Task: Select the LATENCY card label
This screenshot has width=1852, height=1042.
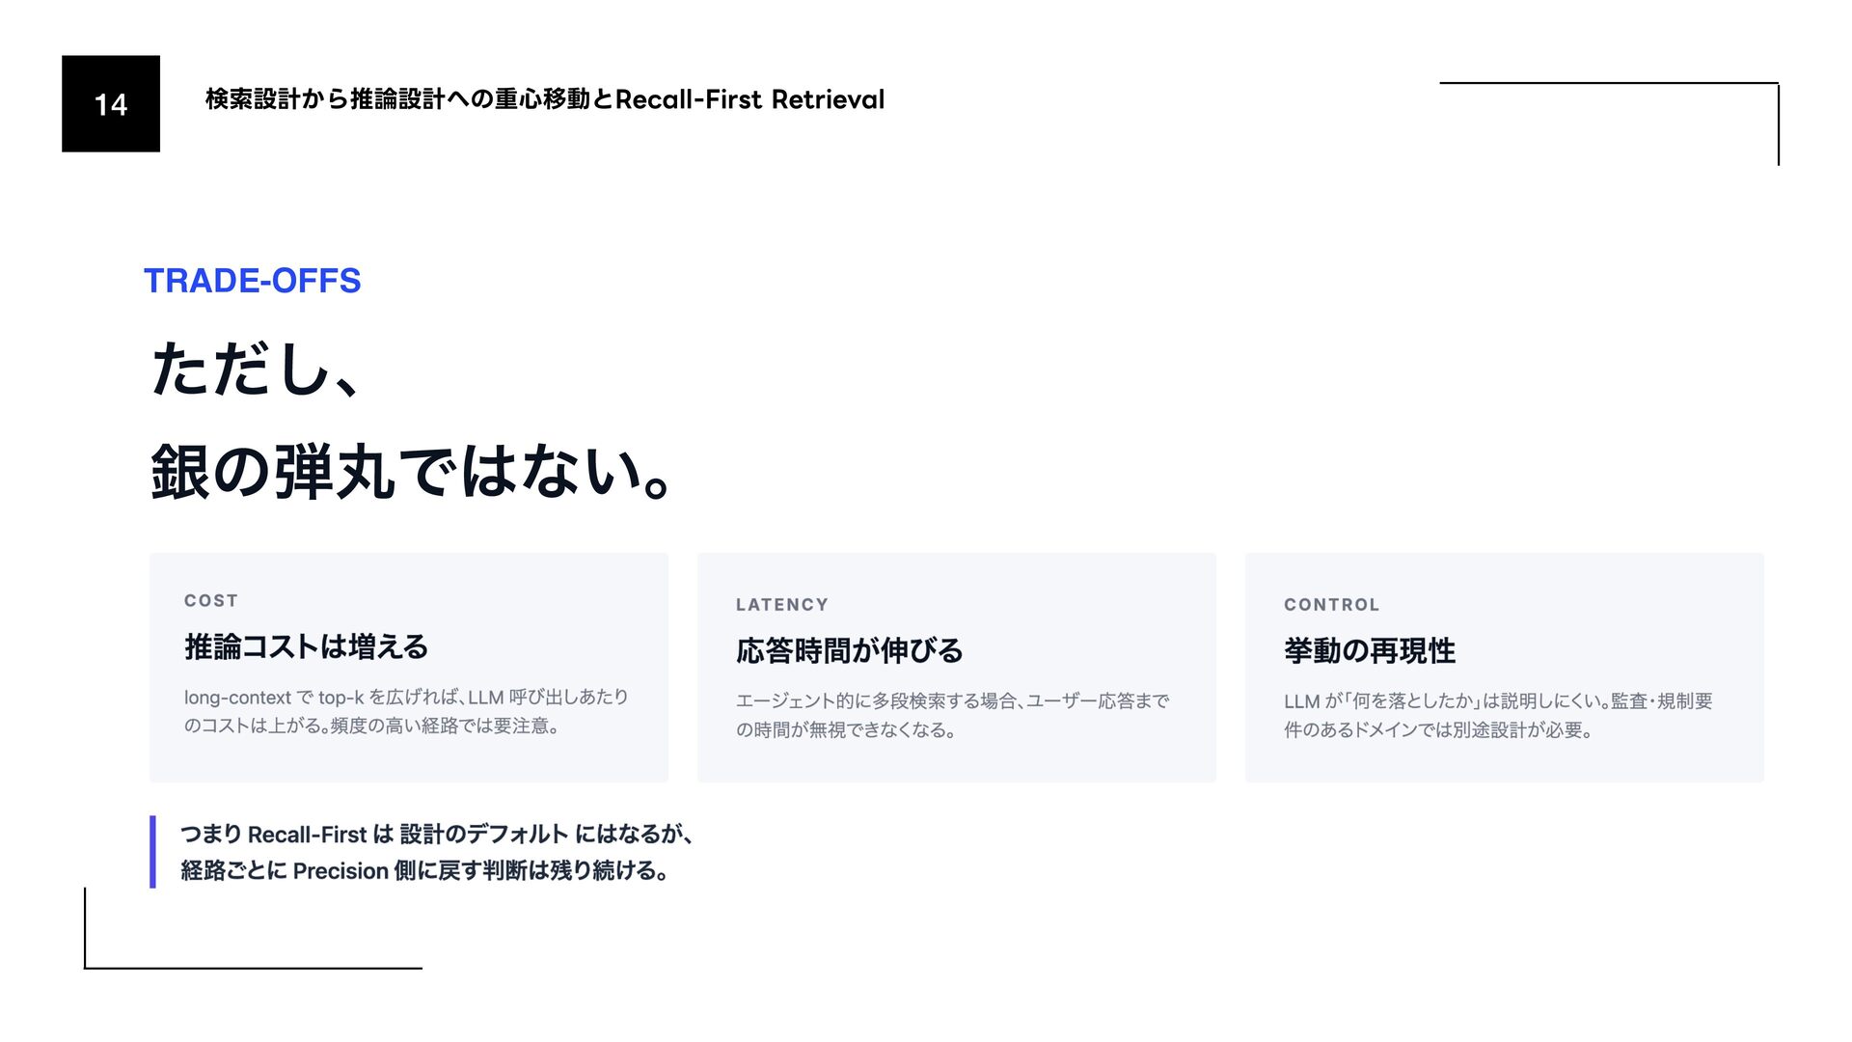Action: pyautogui.click(x=781, y=605)
